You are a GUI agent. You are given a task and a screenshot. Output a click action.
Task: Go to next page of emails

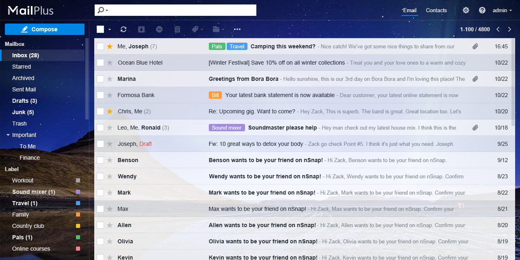509,29
